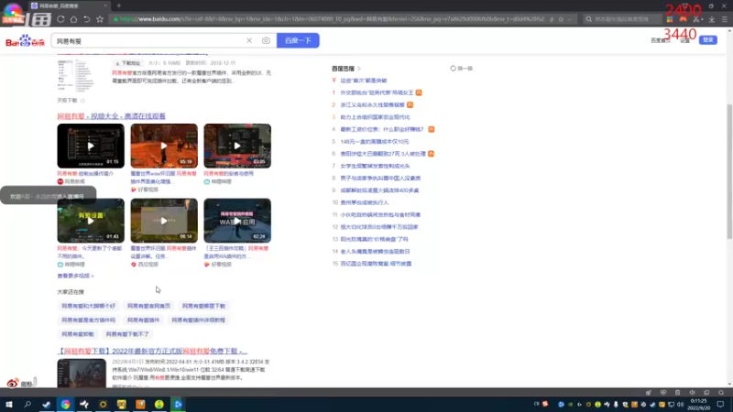
Task: Open hot search item ranked 4
Action: click(x=382, y=129)
